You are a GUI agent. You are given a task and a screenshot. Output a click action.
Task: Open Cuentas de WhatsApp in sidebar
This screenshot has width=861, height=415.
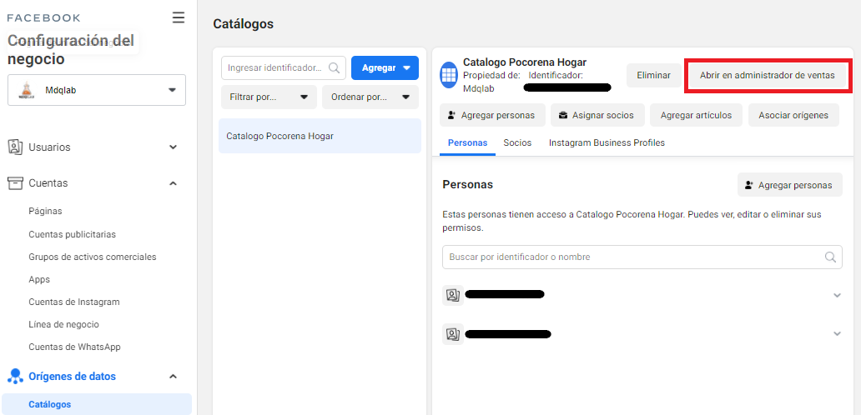(74, 347)
